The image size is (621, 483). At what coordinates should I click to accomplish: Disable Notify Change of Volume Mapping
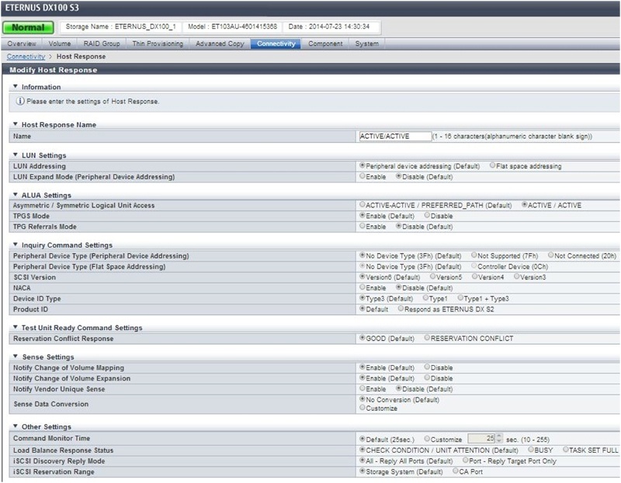427,367
